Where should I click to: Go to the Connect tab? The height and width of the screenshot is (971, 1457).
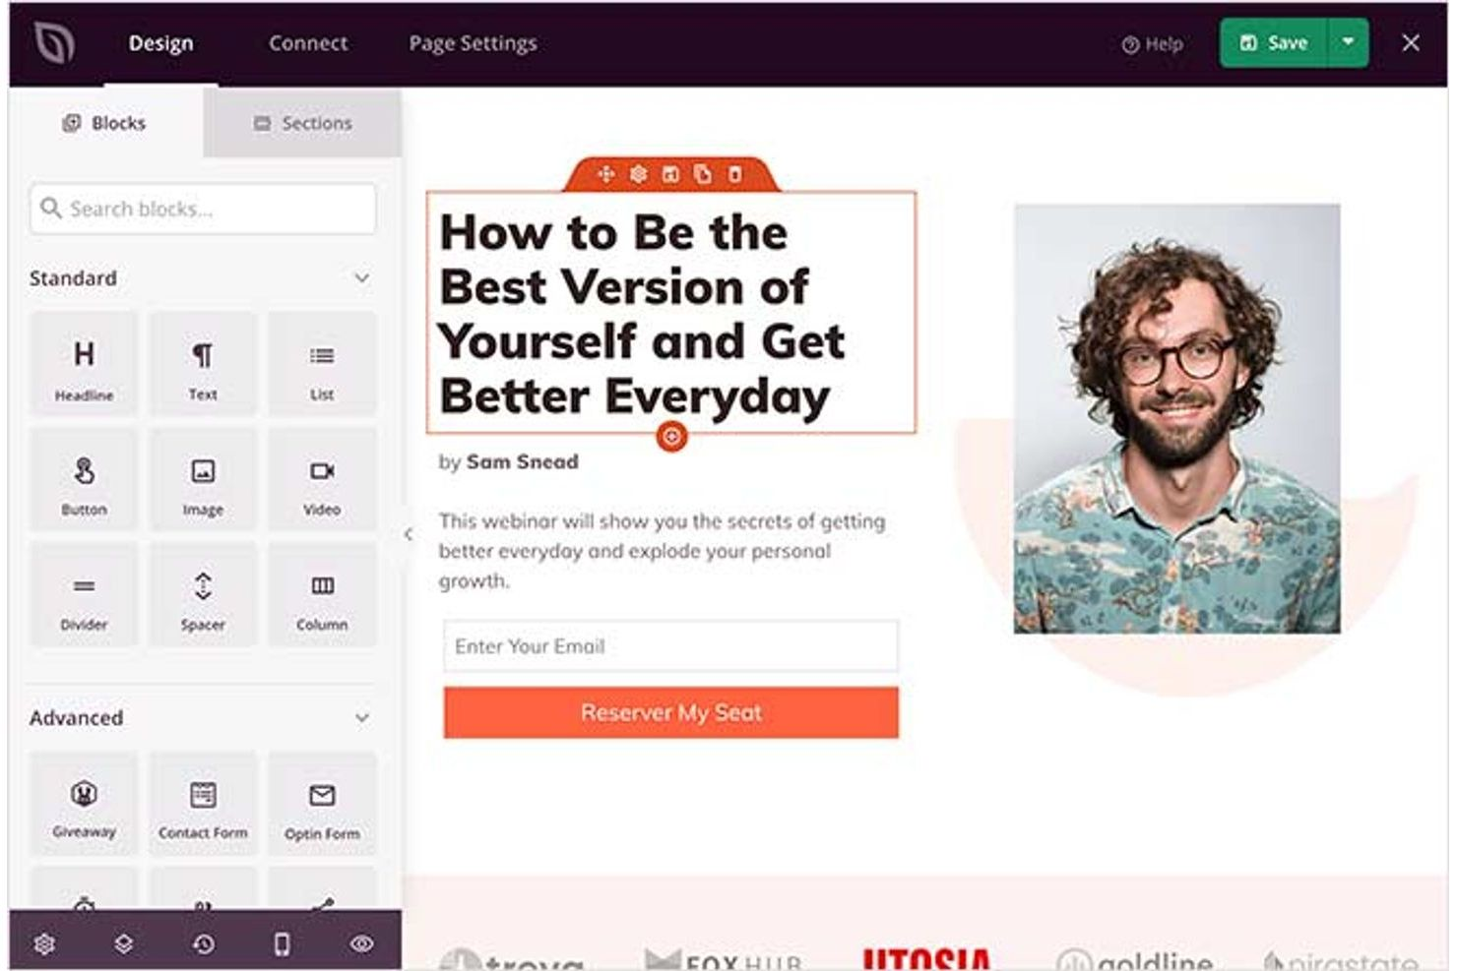point(307,42)
